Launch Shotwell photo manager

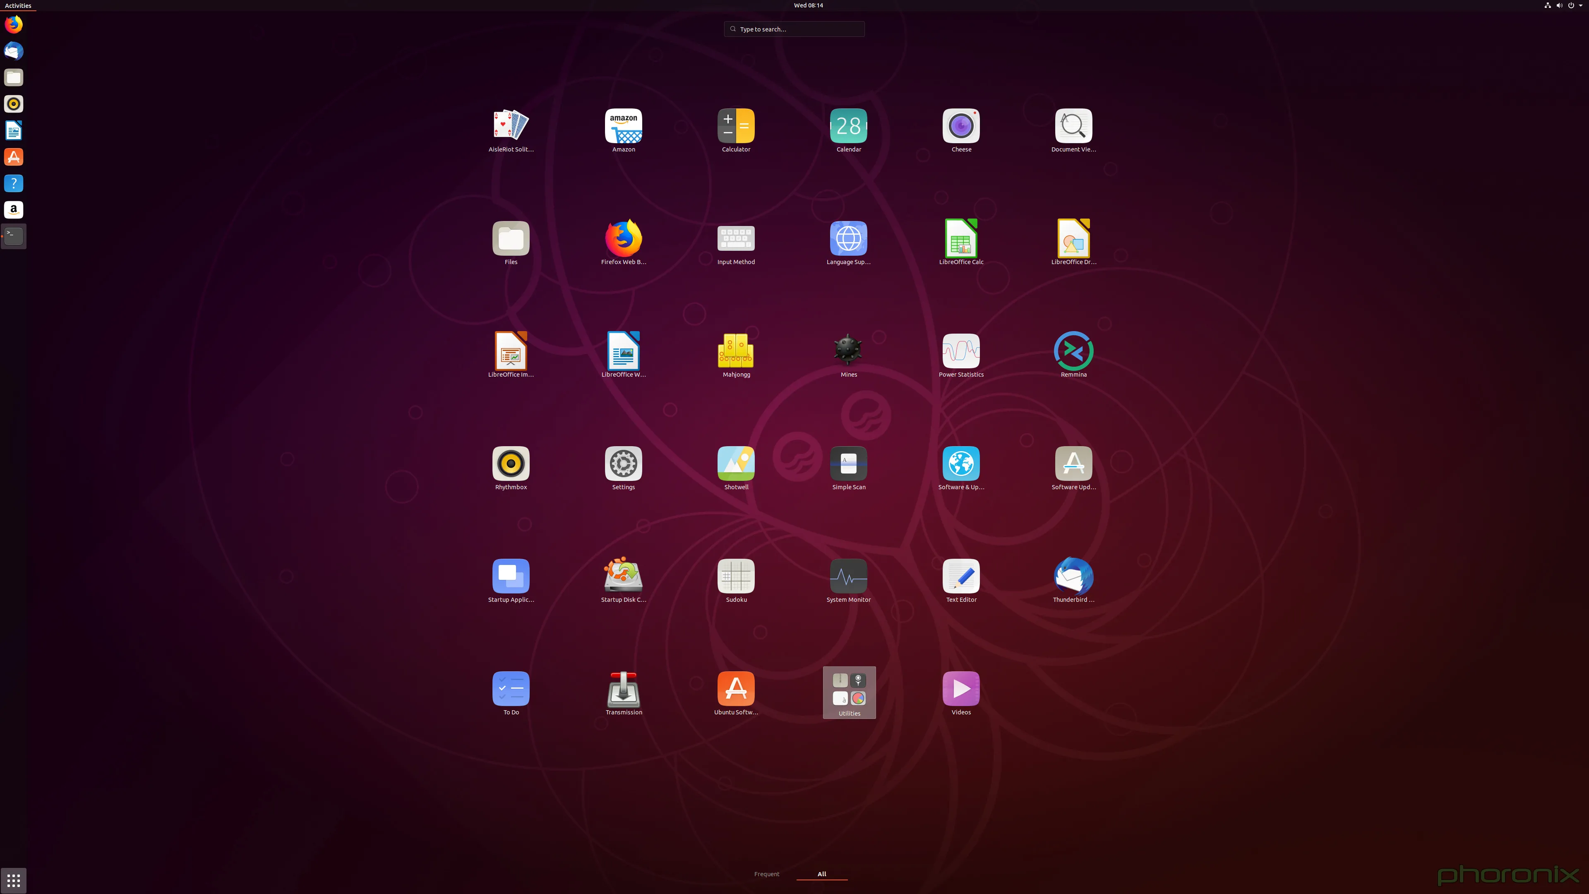pos(736,468)
